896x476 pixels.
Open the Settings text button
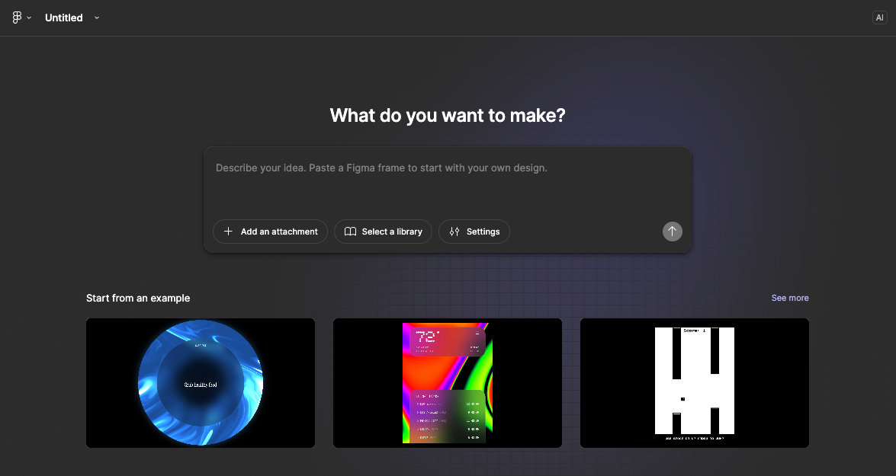483,232
